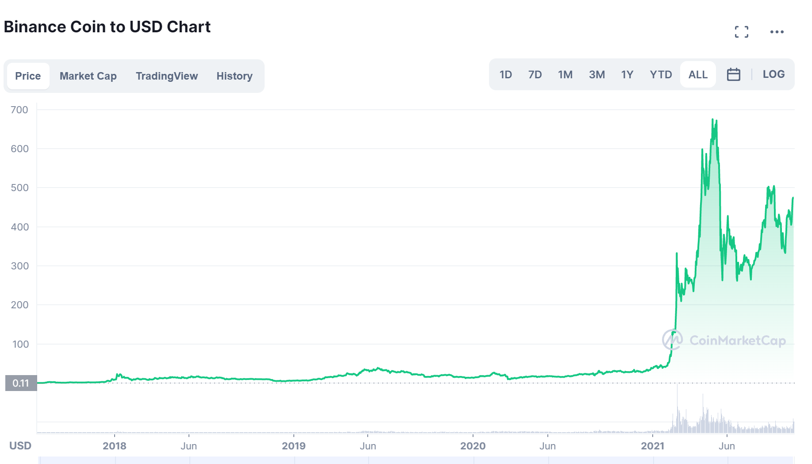
Task: Set chart range to 1M
Action: [x=565, y=74]
